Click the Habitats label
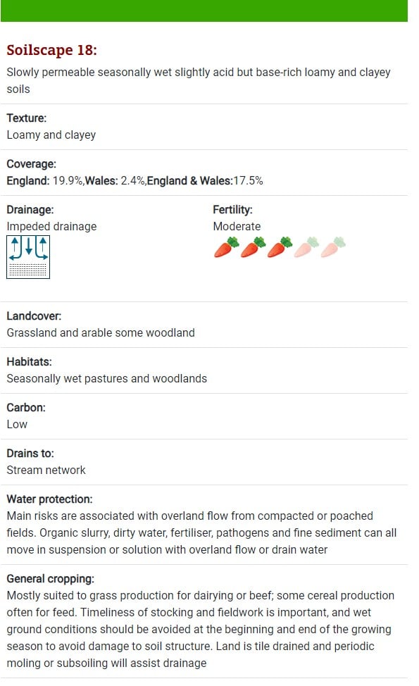 (30, 362)
